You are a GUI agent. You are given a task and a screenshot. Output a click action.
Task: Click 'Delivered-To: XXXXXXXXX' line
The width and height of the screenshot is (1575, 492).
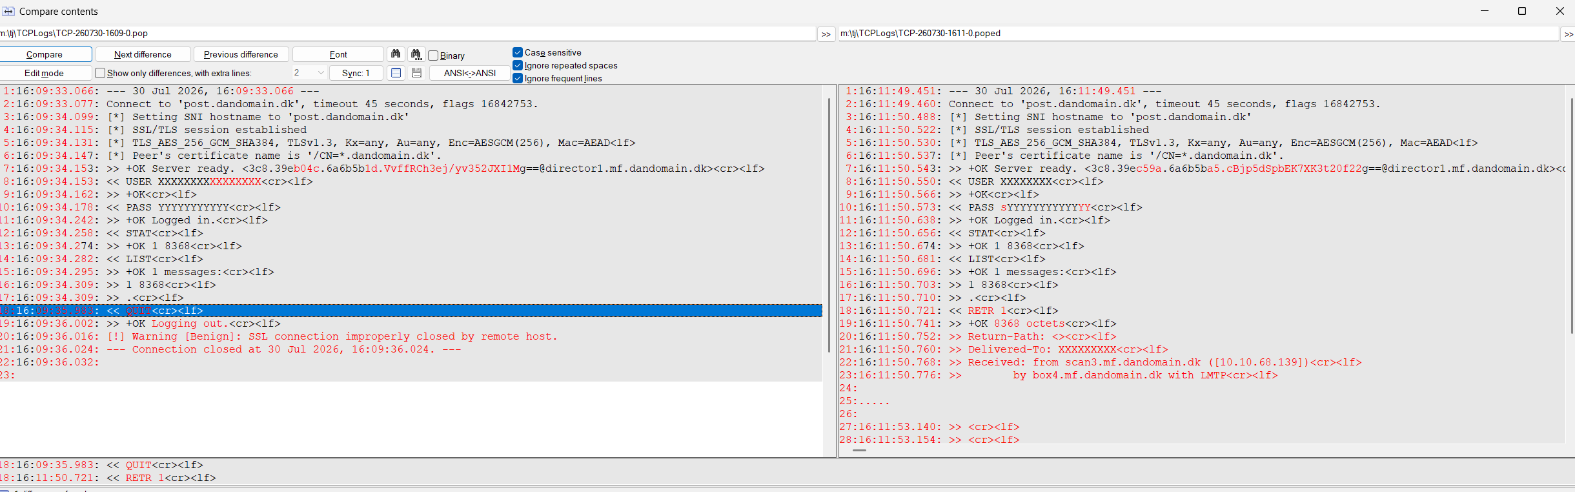tap(1202, 349)
